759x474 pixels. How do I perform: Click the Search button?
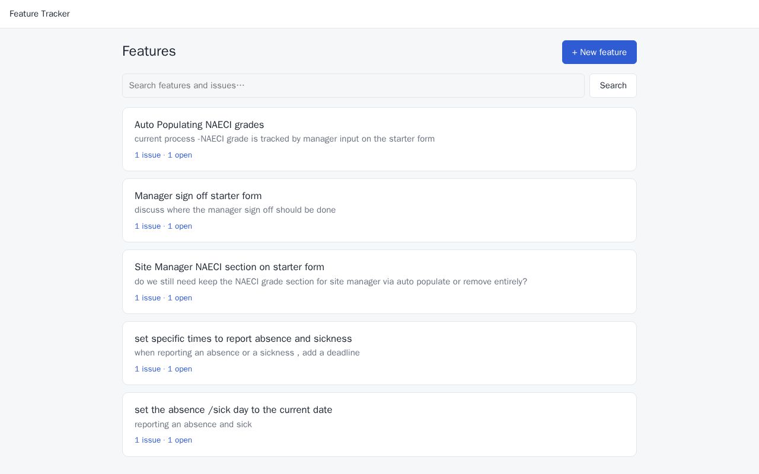613,85
